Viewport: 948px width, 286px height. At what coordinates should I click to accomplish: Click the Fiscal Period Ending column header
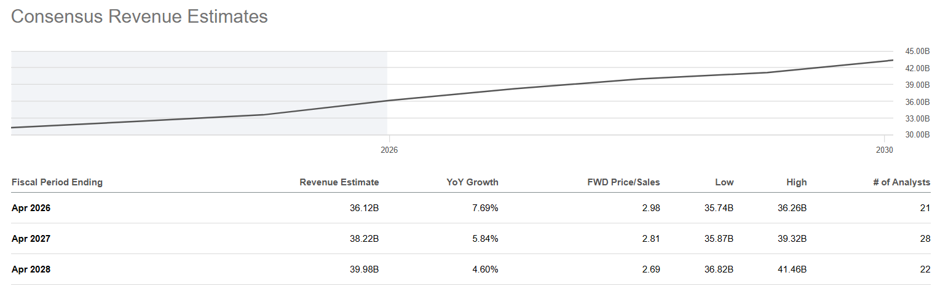point(57,182)
